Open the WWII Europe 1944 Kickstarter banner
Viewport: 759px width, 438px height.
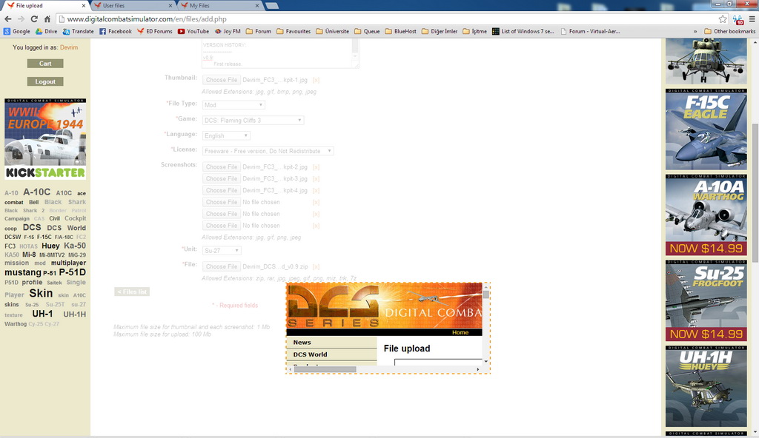(x=45, y=139)
